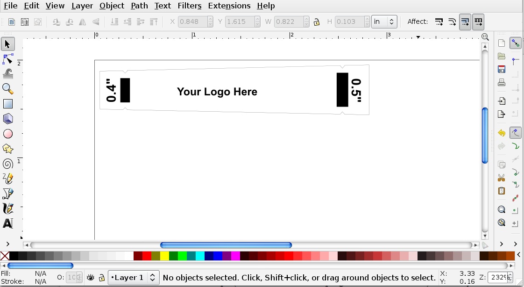Toggle Layer 1 visibility eye icon
The height and width of the screenshot is (287, 524).
[x=91, y=277]
